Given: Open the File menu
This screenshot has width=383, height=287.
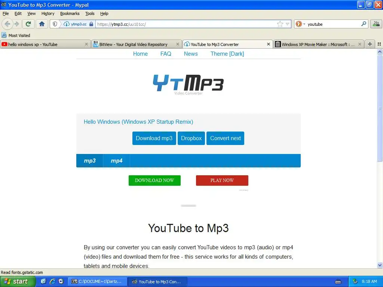Looking at the screenshot, I should (6, 13).
